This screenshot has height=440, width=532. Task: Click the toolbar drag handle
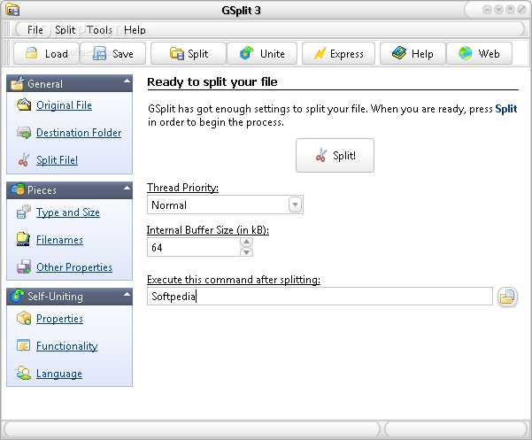tap(6, 53)
